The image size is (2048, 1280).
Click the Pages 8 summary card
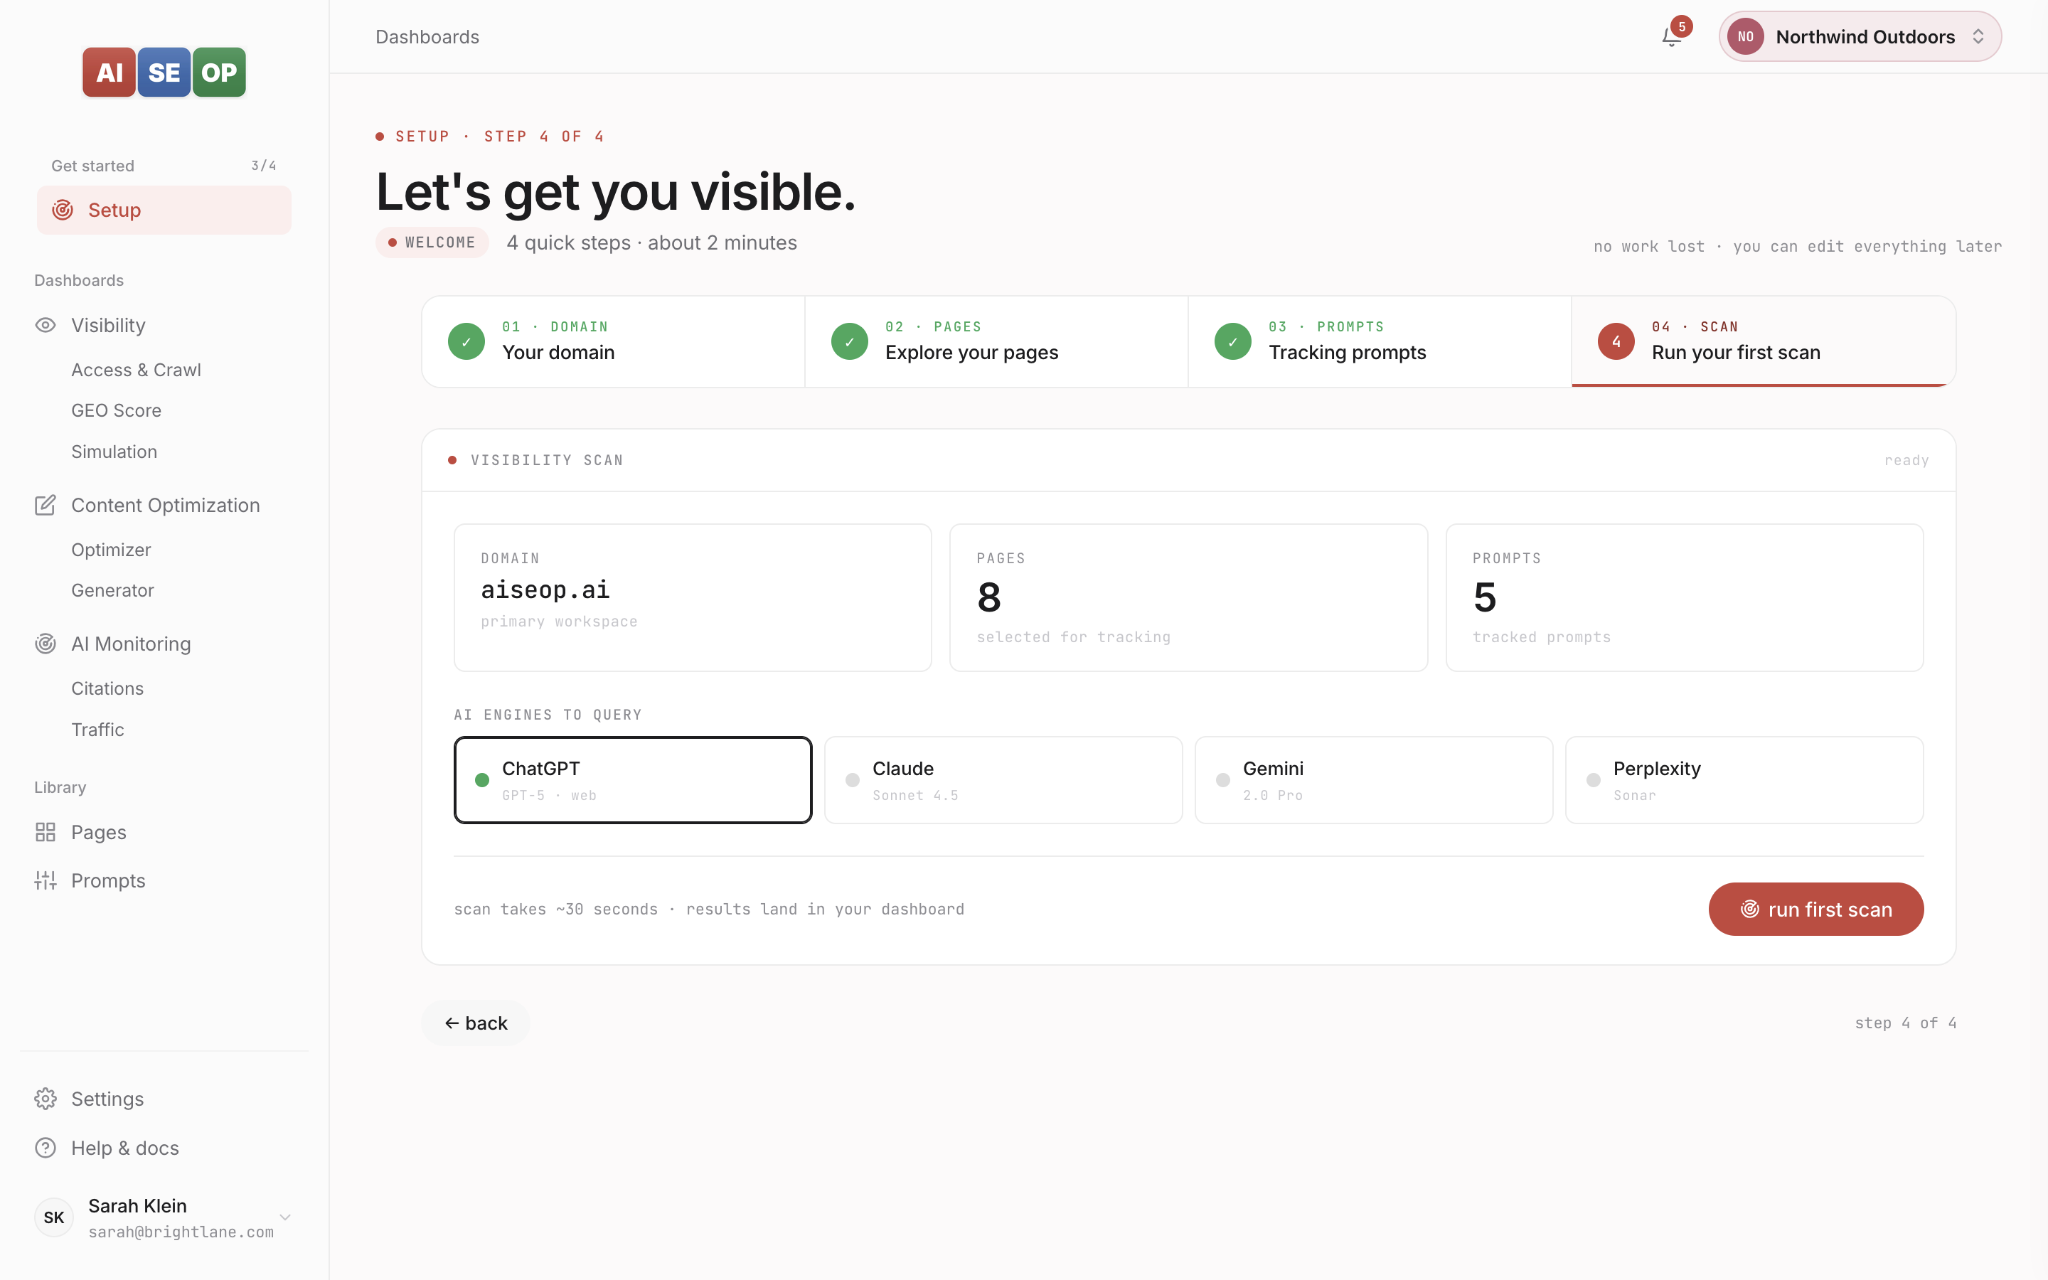coord(1188,597)
